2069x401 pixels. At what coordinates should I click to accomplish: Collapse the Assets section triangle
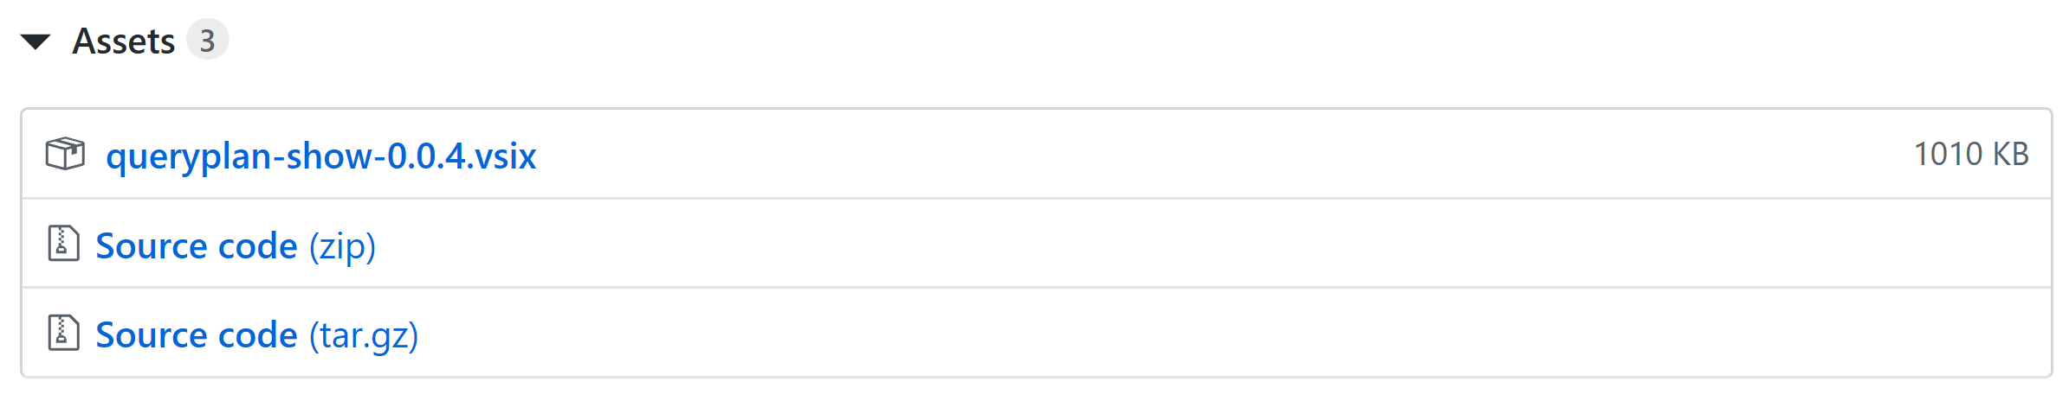(x=36, y=41)
